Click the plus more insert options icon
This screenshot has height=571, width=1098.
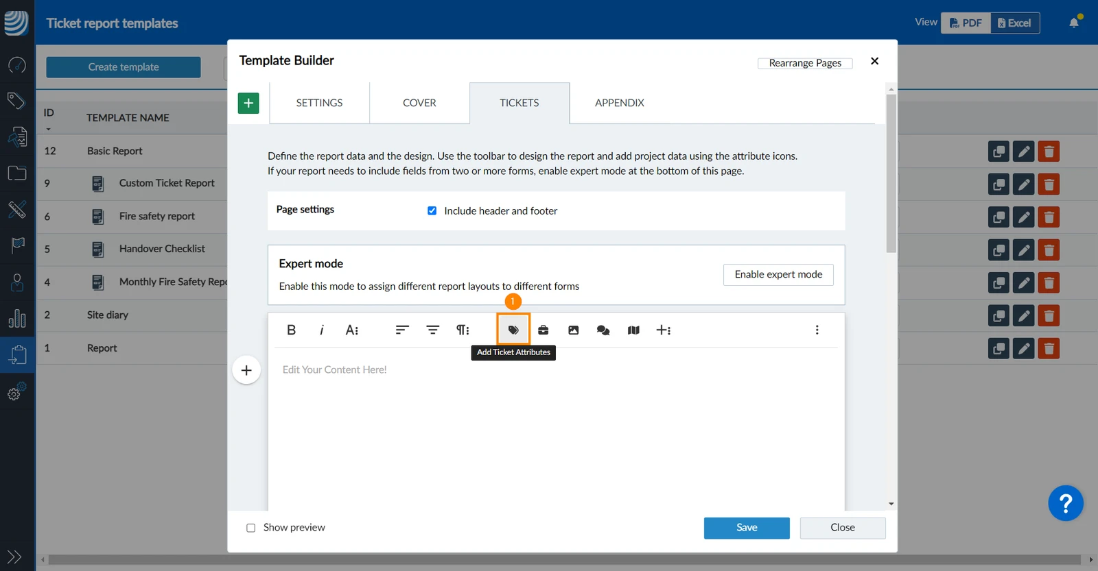tap(664, 330)
